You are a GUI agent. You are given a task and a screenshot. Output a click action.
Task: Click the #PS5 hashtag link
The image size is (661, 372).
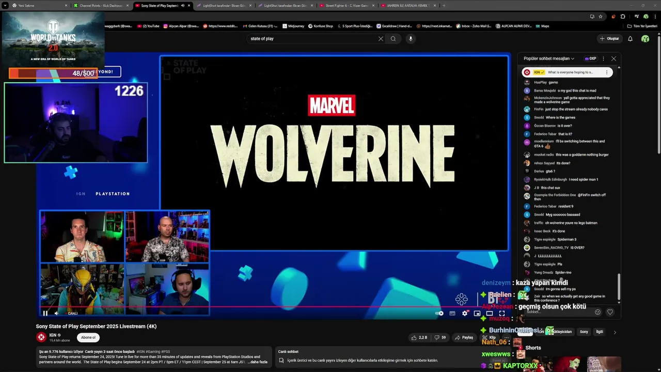click(165, 352)
